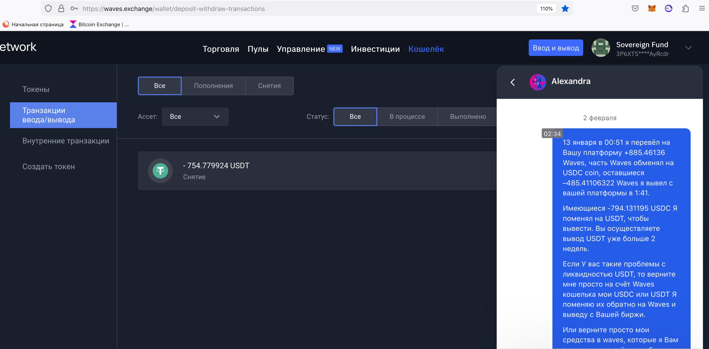The width and height of the screenshot is (709, 349).
Task: Click the bookmark star icon
Action: (x=565, y=9)
